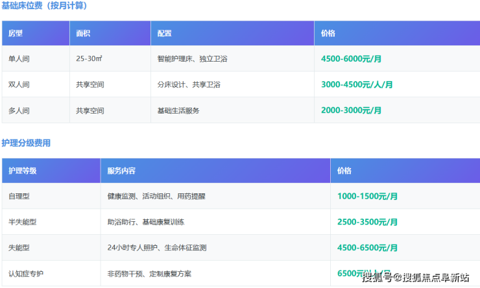Screen dimensions: 480x288
Task: Click the 2000-3000元/月 price
Action: coord(351,110)
